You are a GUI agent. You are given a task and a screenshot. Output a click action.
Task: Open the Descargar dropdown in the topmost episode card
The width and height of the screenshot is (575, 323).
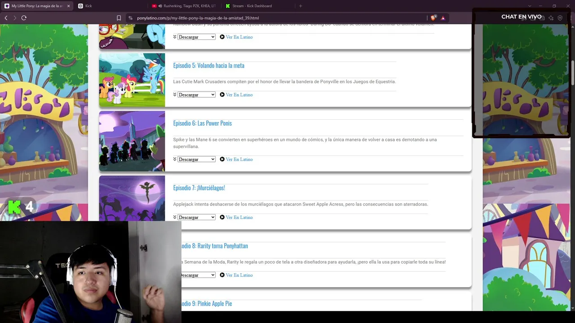(x=196, y=37)
